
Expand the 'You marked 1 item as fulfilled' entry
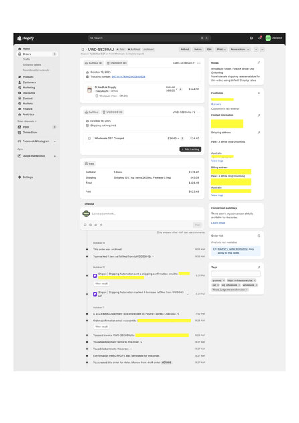153,256
